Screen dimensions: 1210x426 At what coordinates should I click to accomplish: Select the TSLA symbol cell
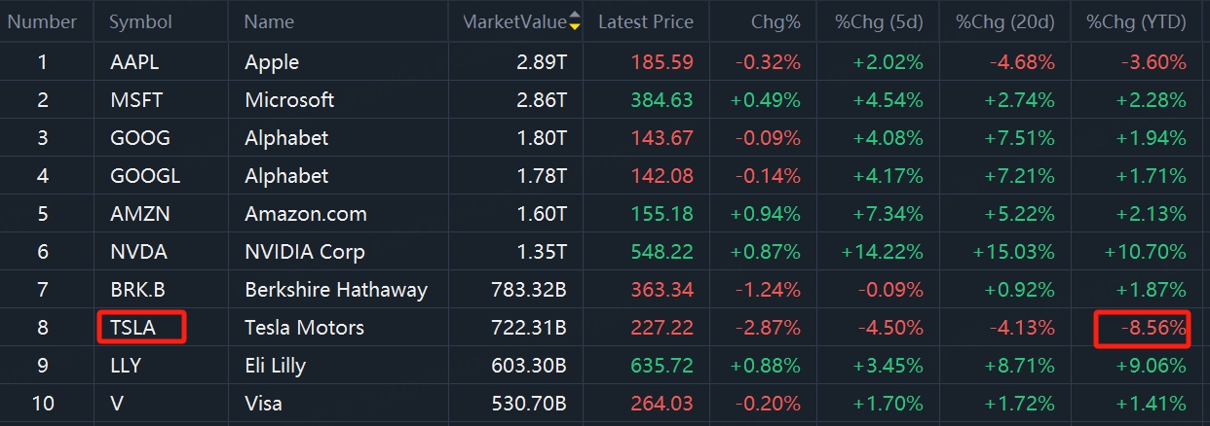point(132,328)
